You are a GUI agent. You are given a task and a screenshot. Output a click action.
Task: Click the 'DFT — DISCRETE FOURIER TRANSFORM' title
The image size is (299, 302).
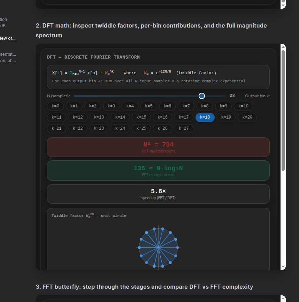point(93,57)
